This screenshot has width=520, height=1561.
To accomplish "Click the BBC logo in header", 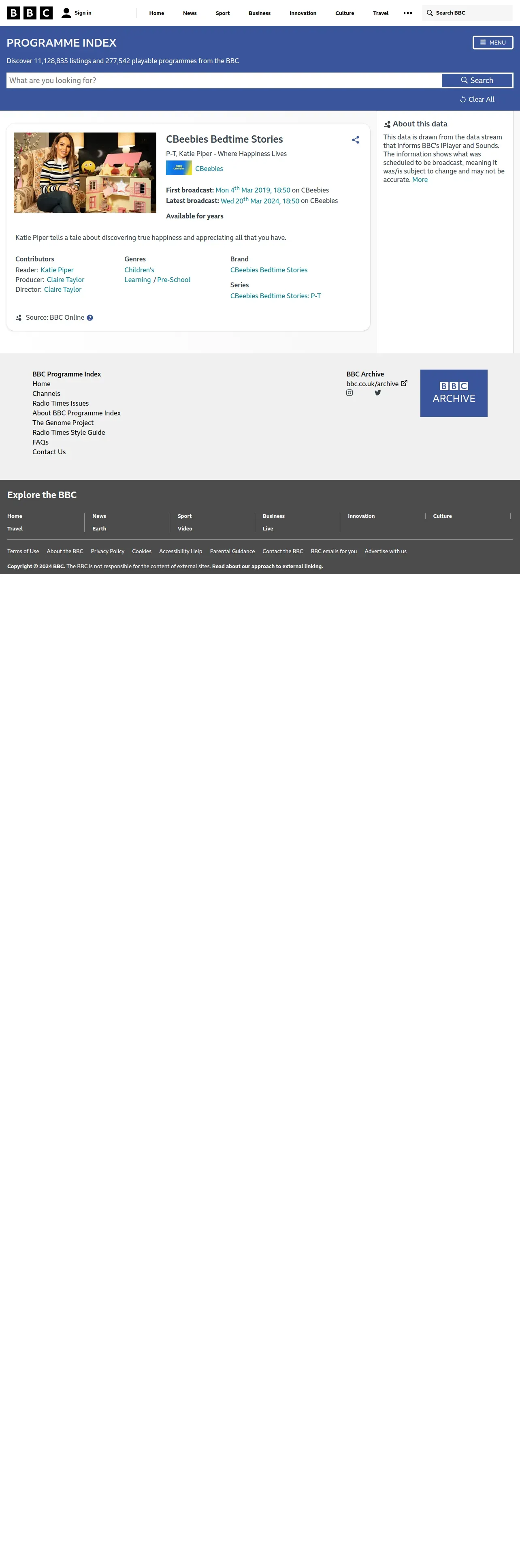I will pyautogui.click(x=30, y=13).
